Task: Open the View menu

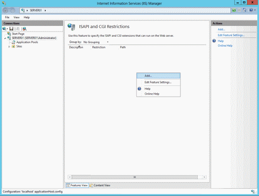Action: tap(16, 17)
